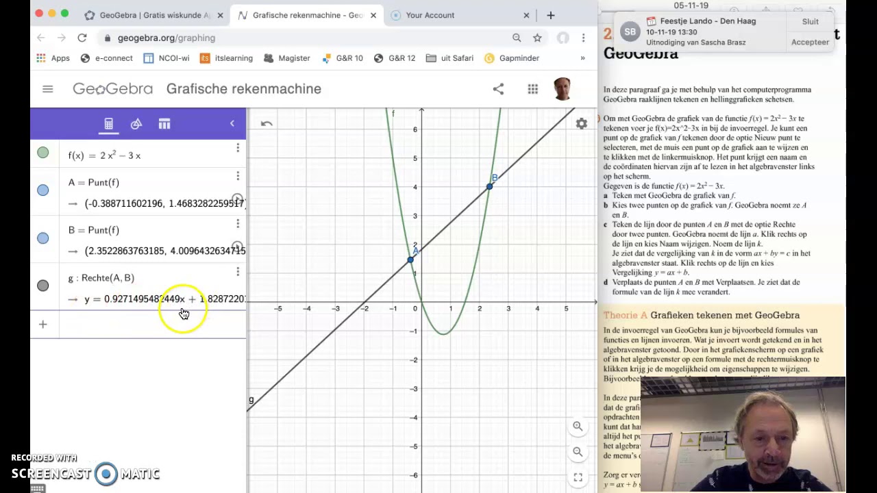
Task: Toggle visibility of function f(x)
Action: coord(43,153)
